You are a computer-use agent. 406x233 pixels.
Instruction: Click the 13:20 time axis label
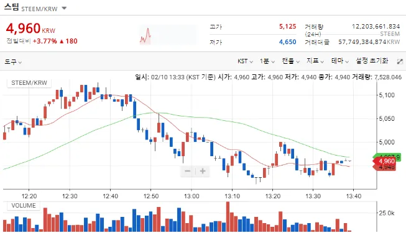273,196
